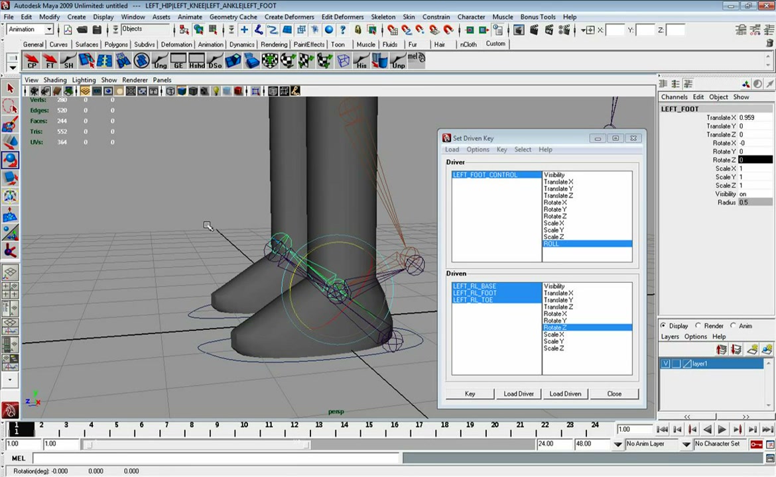Click the Unp shelf icon
This screenshot has height=477, width=776.
tap(398, 61)
